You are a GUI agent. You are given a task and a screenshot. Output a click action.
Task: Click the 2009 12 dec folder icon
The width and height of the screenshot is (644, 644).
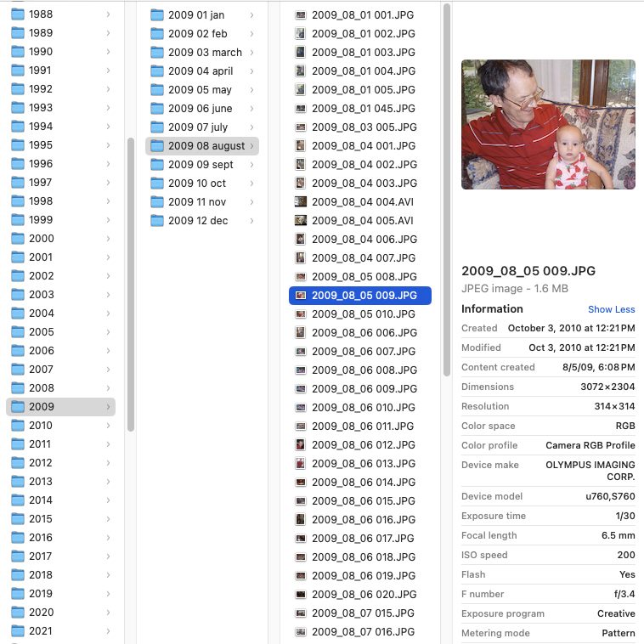(157, 221)
